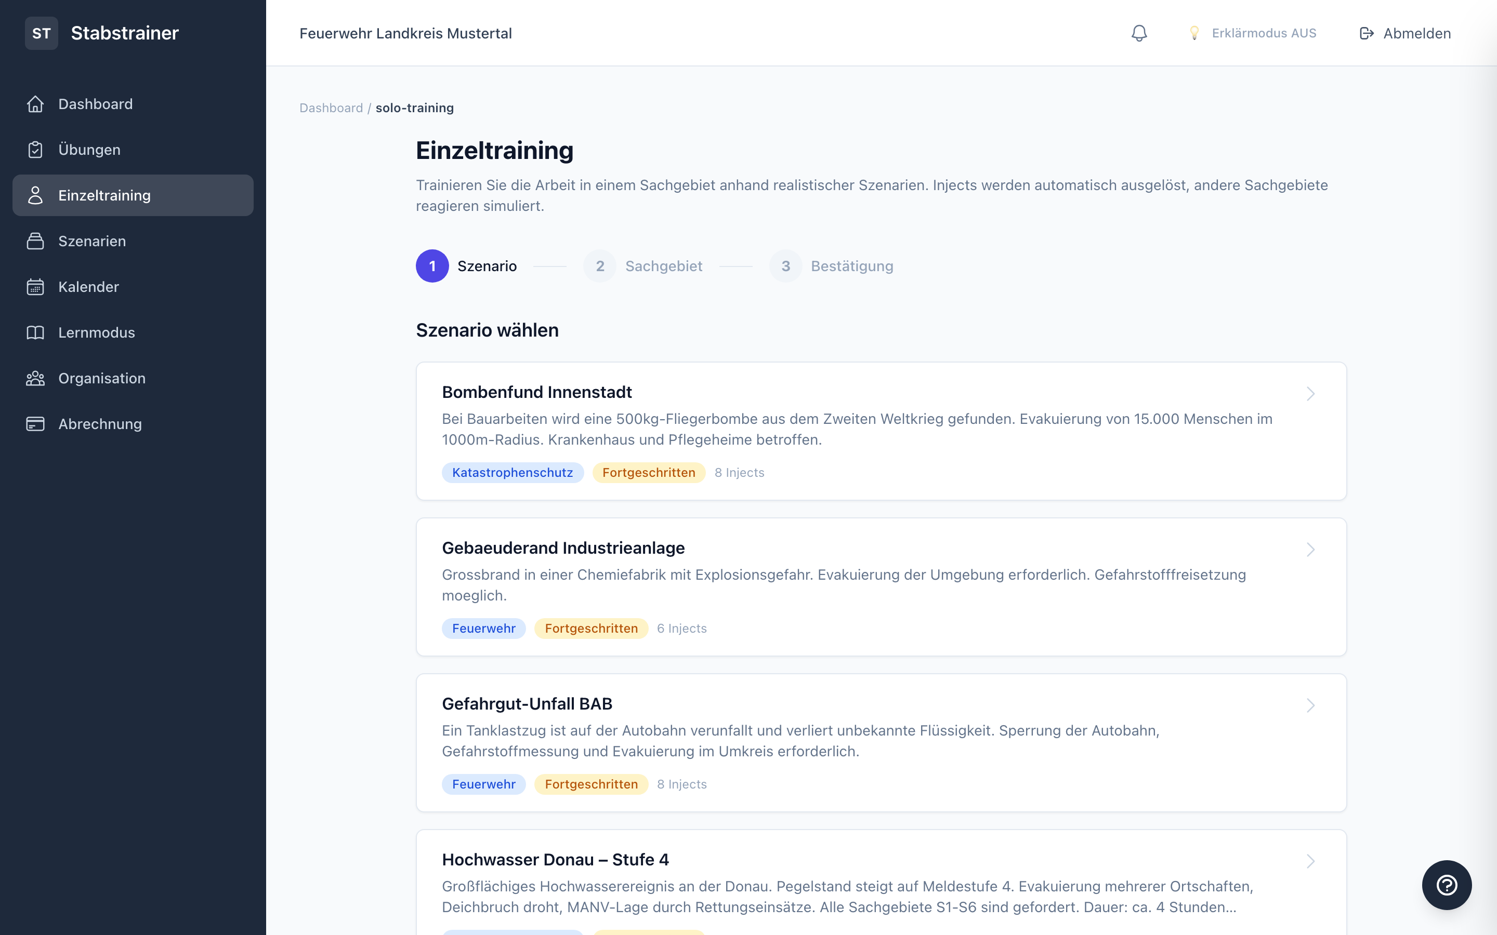Click the Übungen clipboard icon

pos(35,150)
